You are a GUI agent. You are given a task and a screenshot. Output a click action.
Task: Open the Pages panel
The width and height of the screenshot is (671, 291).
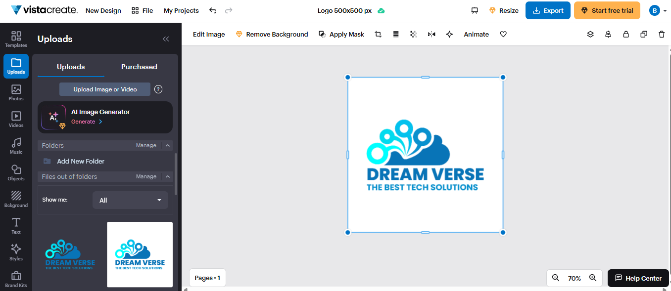point(207,278)
